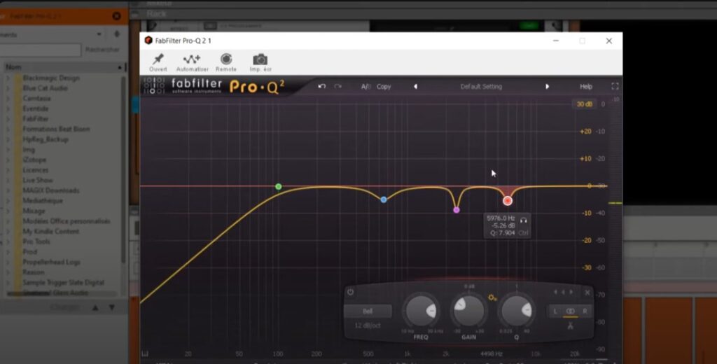This screenshot has height=364, width=717.
Task: Click the Q knob
Action: click(x=516, y=311)
